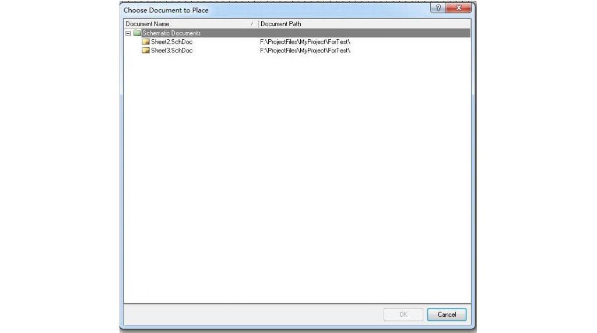Click the blank panel left of the OK button
Viewport: 597px width, 333px height.
click(x=253, y=314)
